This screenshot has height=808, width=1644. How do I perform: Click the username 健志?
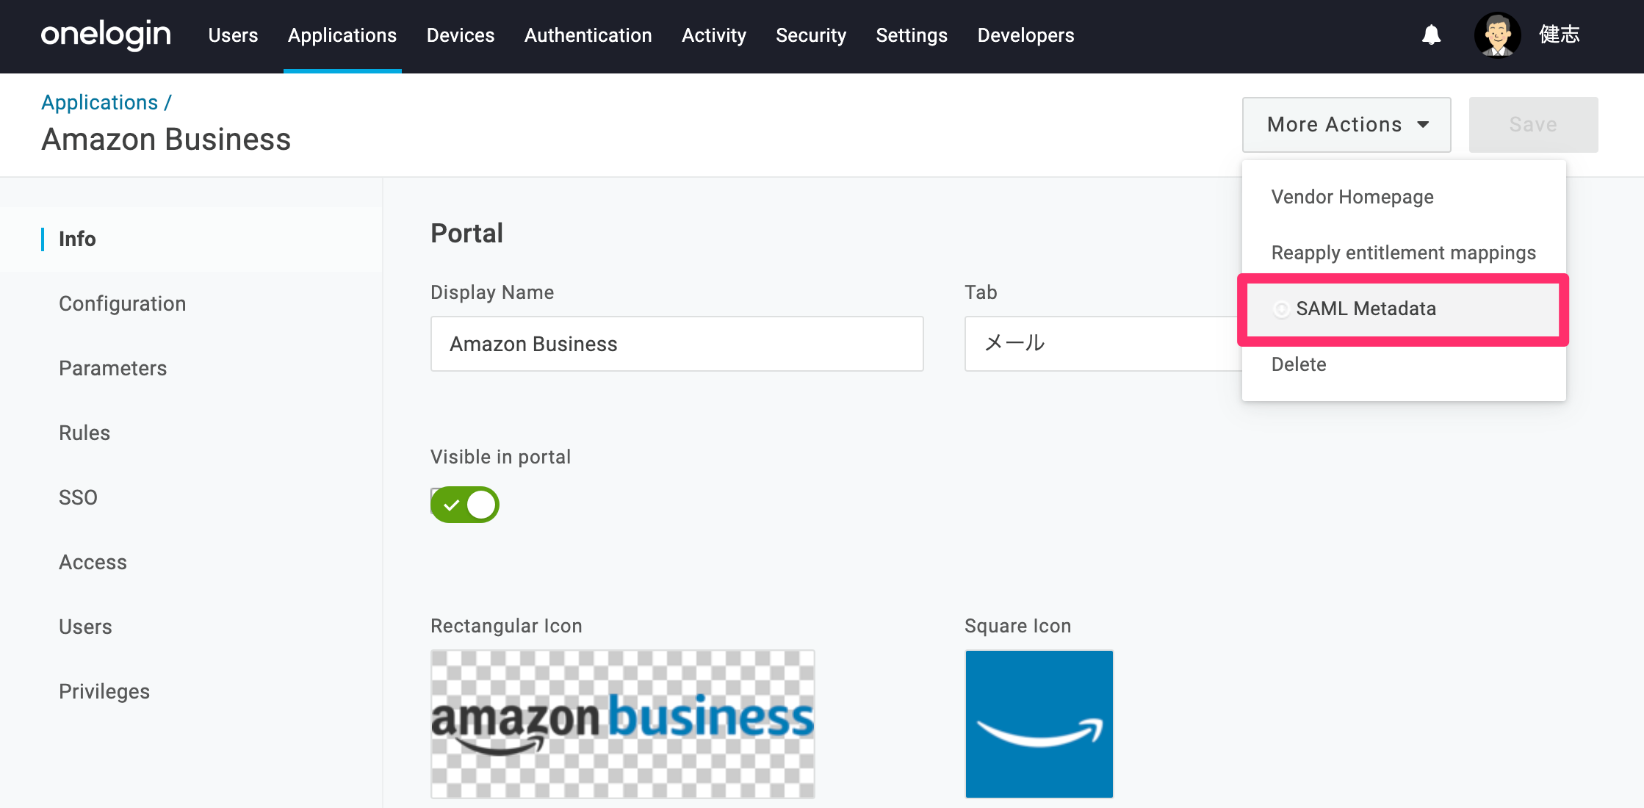(x=1559, y=35)
